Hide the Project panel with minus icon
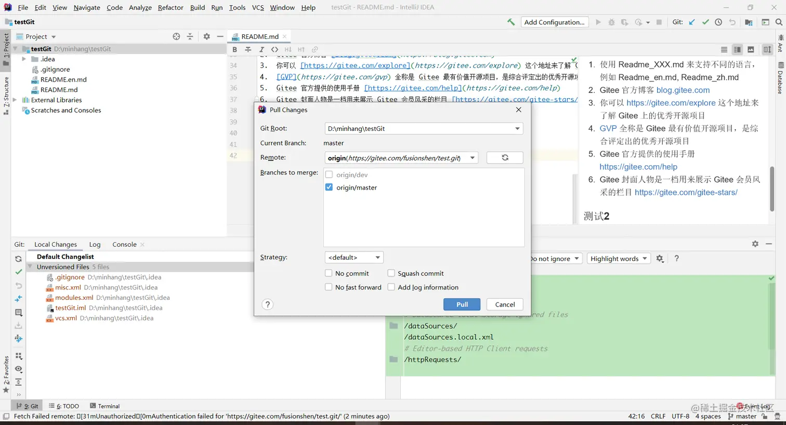The height and width of the screenshot is (425, 786). pos(220,36)
